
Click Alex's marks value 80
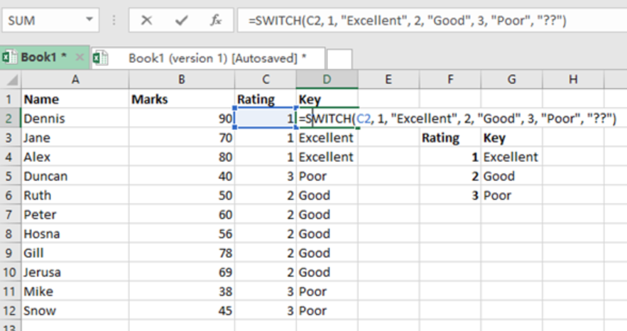182,157
